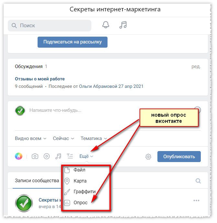The width and height of the screenshot is (217, 223).
Task: Expand the "Сейчас" publish time dropdown
Action: coord(64,139)
